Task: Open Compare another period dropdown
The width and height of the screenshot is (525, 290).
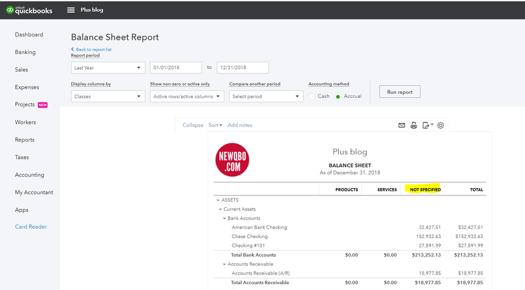Action: pos(266,97)
